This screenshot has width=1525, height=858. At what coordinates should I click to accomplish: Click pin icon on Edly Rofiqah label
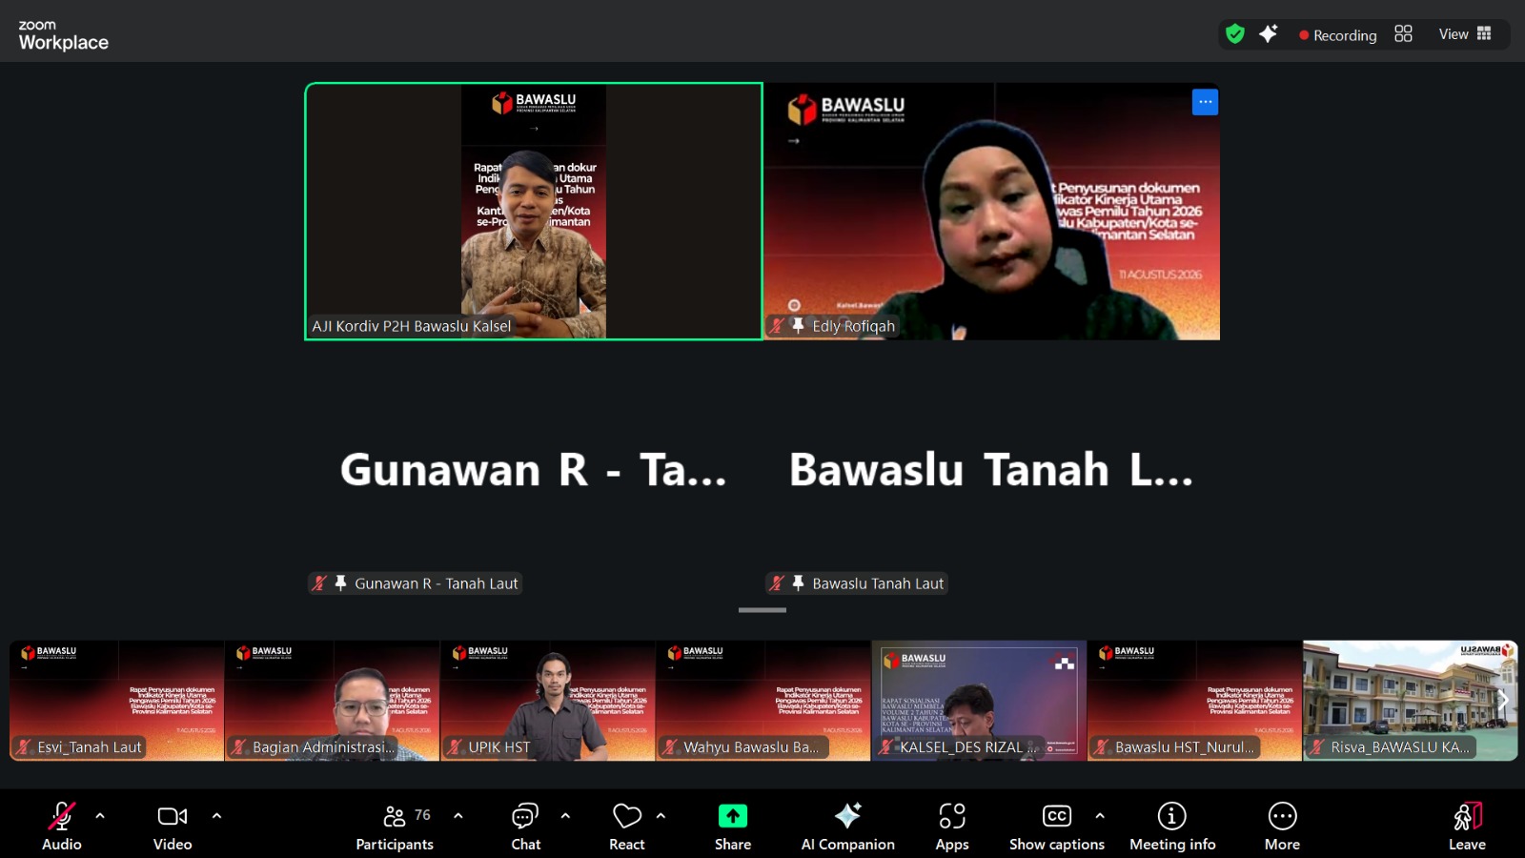[x=799, y=326]
